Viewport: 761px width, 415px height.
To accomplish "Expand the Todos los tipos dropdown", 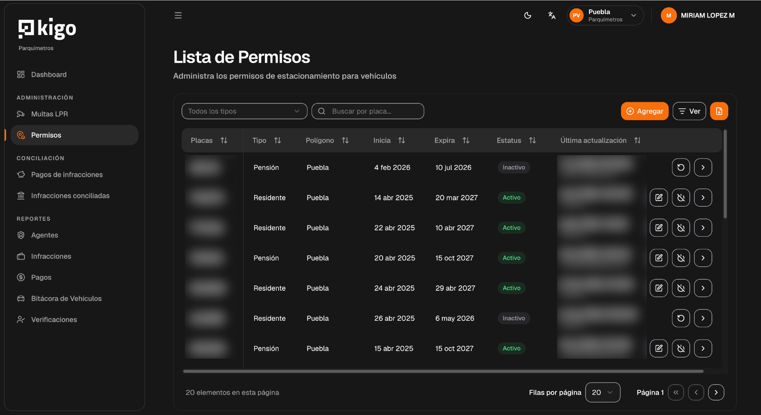I will tap(244, 111).
